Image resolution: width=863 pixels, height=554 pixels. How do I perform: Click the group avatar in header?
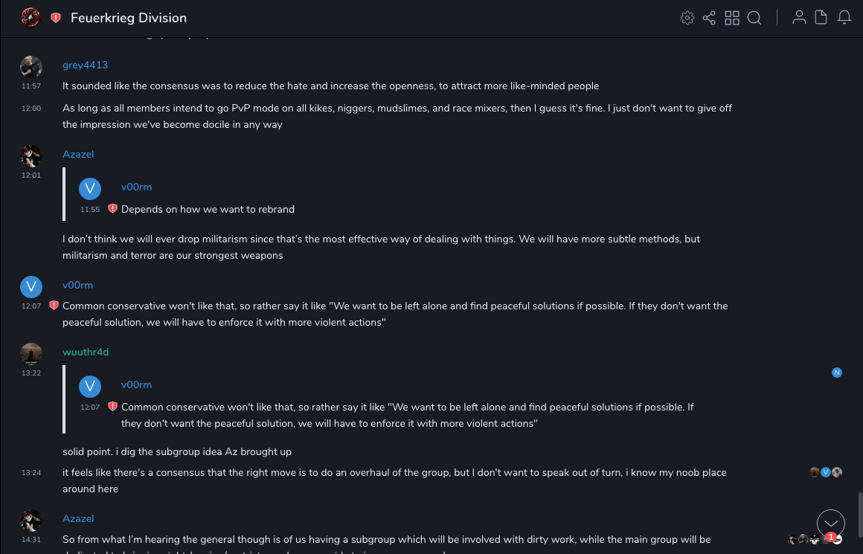click(31, 18)
